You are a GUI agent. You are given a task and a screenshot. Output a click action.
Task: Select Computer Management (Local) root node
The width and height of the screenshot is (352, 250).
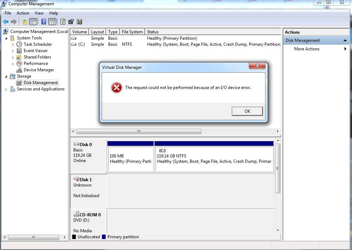coord(39,32)
